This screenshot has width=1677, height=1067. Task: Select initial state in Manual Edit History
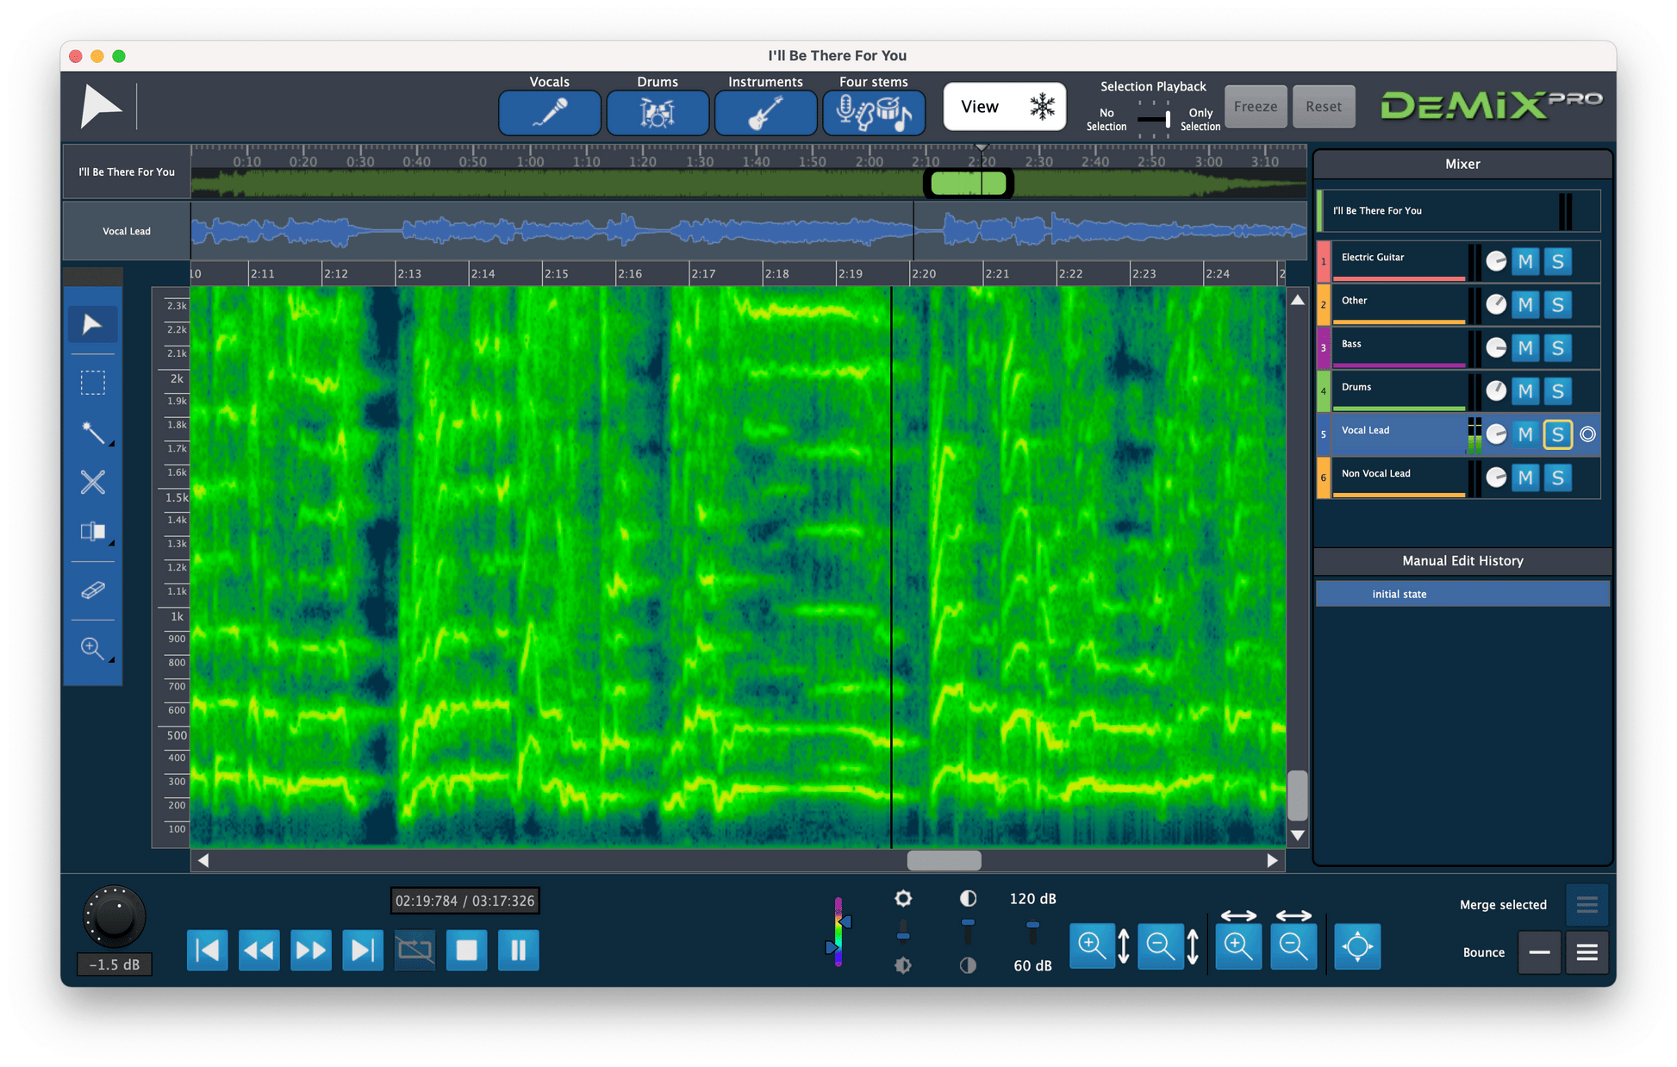tap(1462, 593)
